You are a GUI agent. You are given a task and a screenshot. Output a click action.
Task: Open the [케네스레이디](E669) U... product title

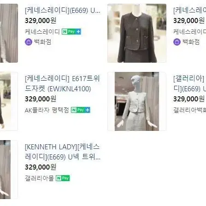coord(63,11)
